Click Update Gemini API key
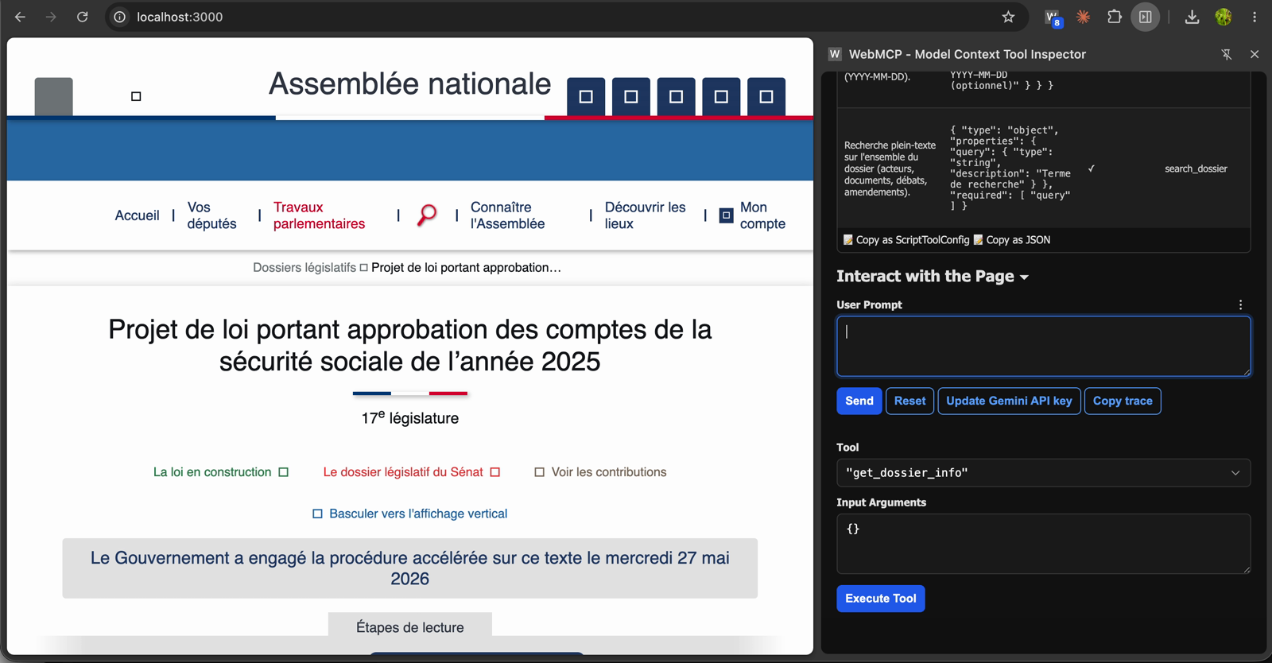 [1009, 401]
